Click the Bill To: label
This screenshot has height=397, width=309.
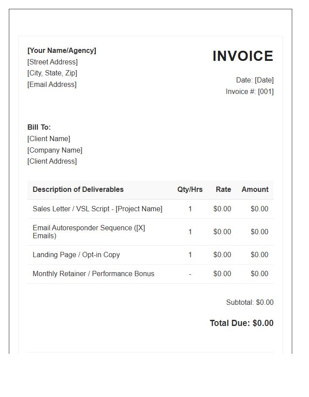39,127
